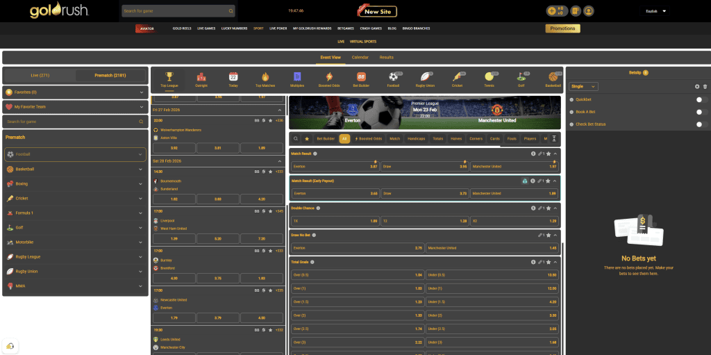Select Boosted Odds lightning icon in sports bar
Viewport: 711px width, 355px height.
pyautogui.click(x=329, y=76)
